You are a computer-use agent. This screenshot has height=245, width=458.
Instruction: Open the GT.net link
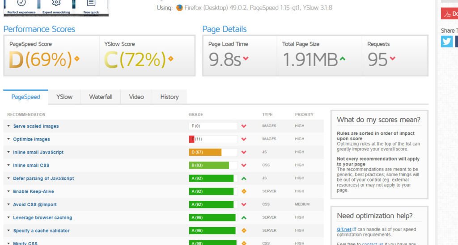344,229
